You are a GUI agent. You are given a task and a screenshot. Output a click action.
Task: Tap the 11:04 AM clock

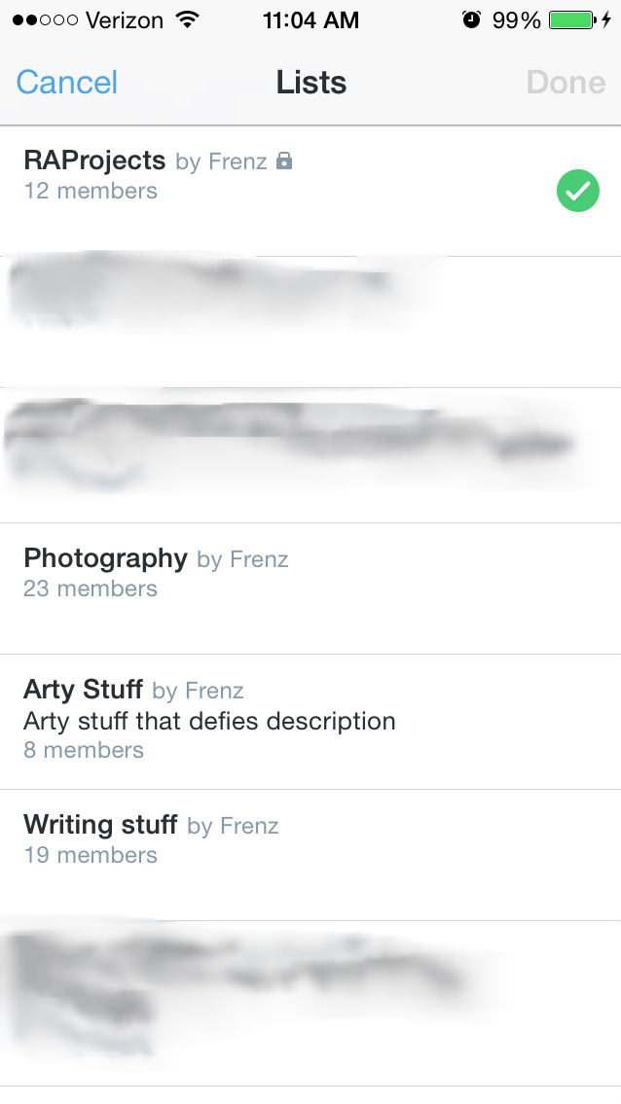point(310,20)
